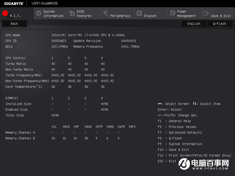Click the Peripherals tab icon
235x176 pixels.
[105, 13]
